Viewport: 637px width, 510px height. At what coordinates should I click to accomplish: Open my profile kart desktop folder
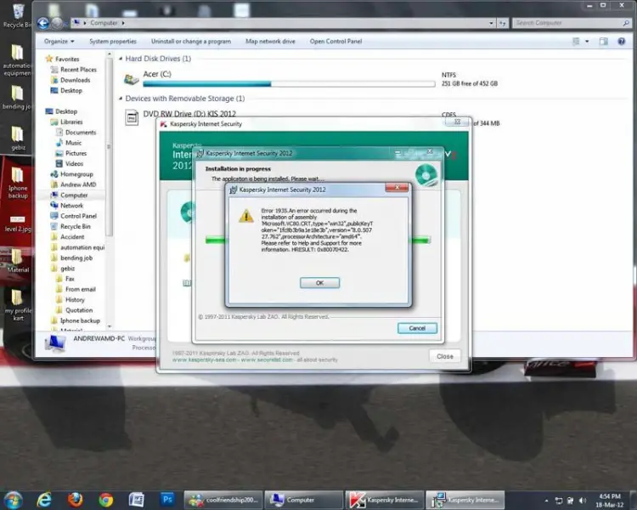coord(18,305)
